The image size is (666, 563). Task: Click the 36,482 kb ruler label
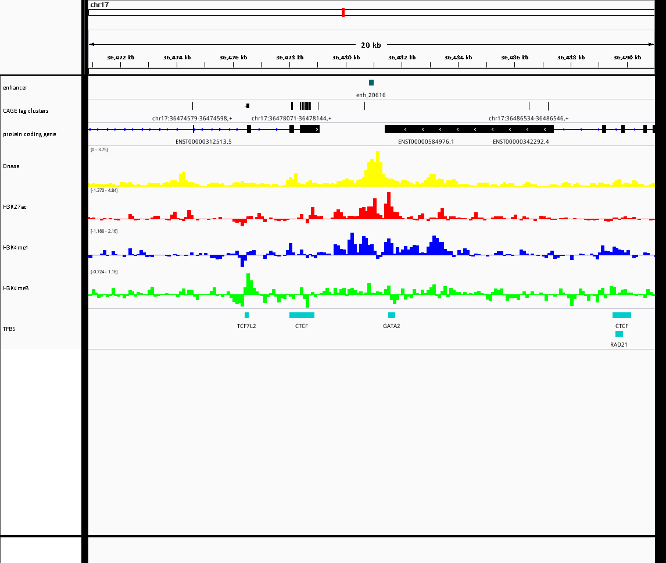402,58
